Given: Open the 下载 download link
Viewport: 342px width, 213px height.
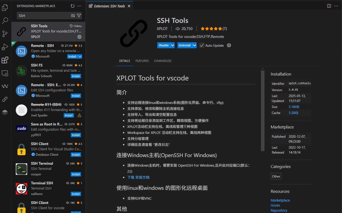Looking at the screenshot, I should coord(131,177).
